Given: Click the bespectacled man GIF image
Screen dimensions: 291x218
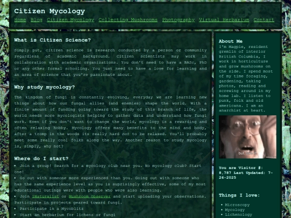Looking at the screenshot, I should (x=247, y=137).
